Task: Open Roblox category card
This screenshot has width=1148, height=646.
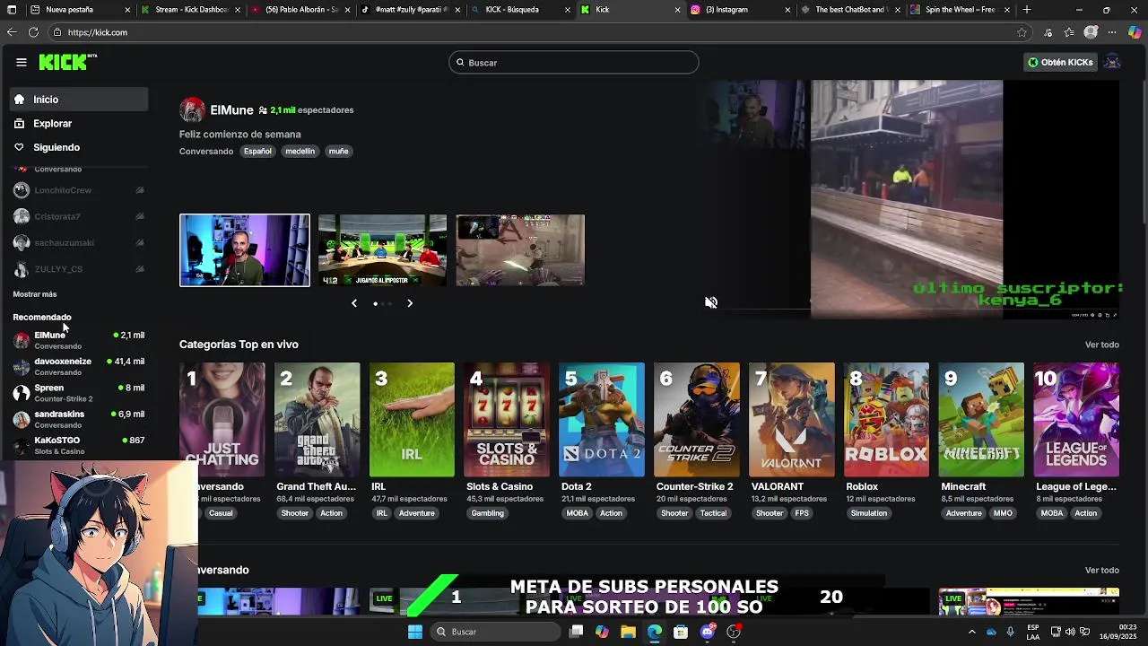Action: pyautogui.click(x=887, y=420)
